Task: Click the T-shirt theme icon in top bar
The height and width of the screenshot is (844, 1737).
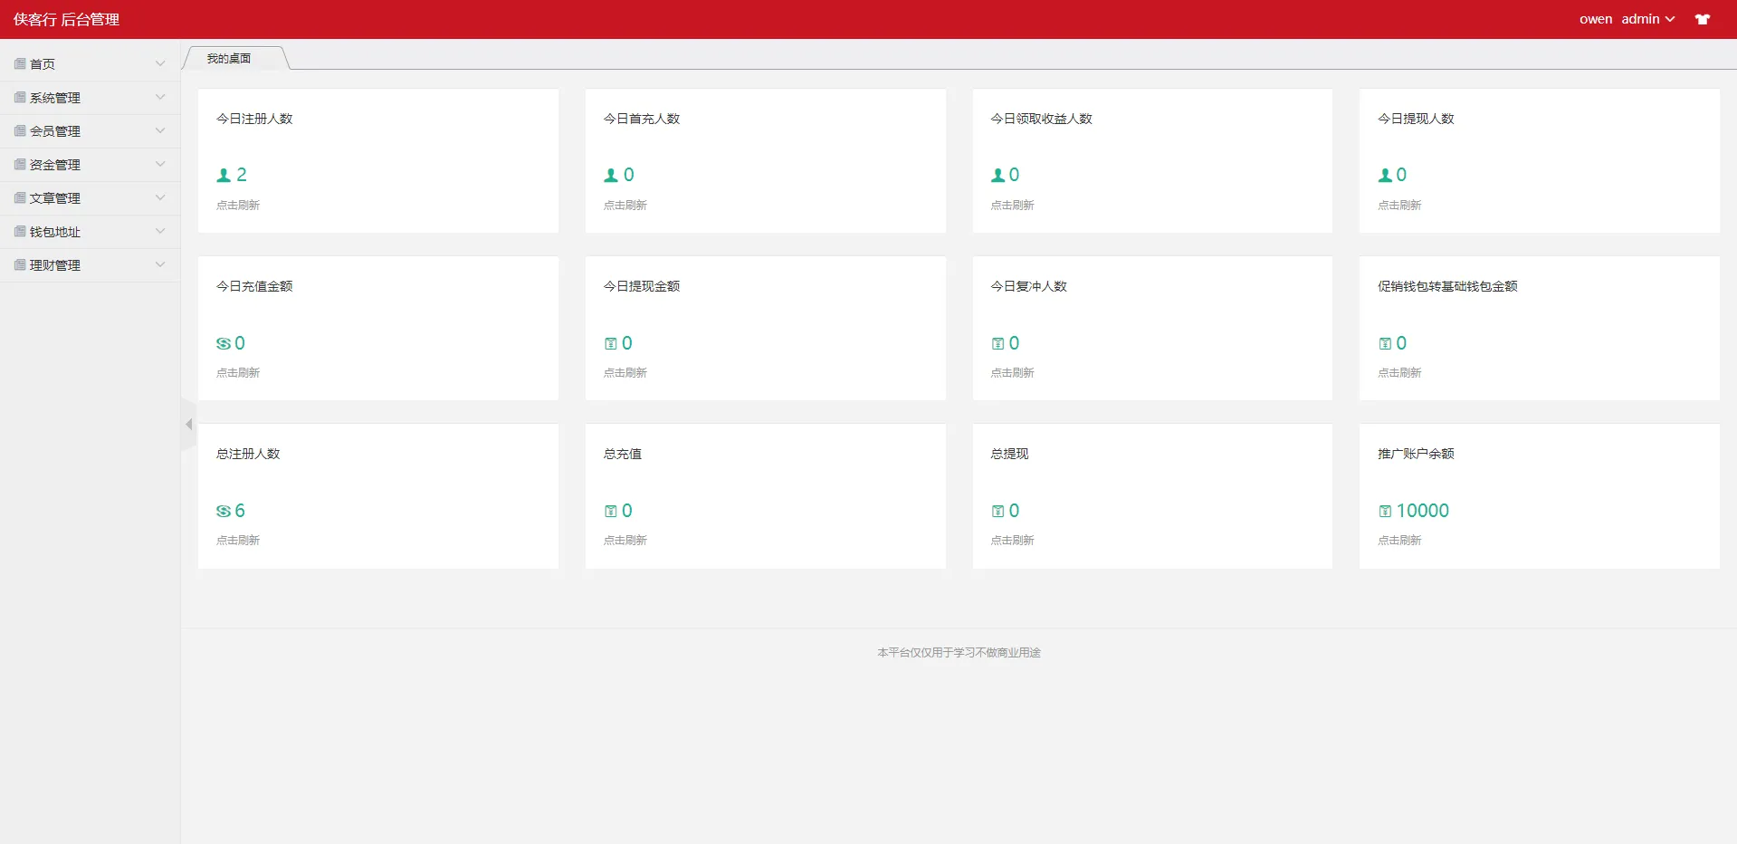Action: pyautogui.click(x=1703, y=19)
